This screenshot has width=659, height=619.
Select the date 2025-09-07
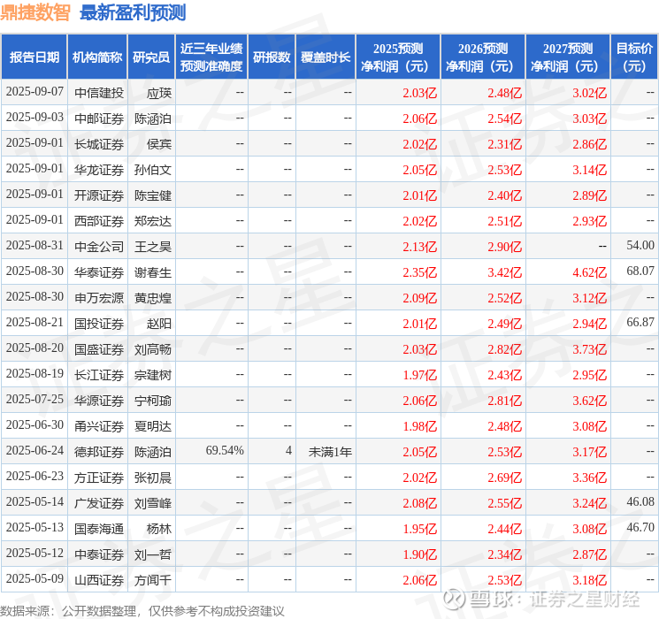[x=34, y=92]
